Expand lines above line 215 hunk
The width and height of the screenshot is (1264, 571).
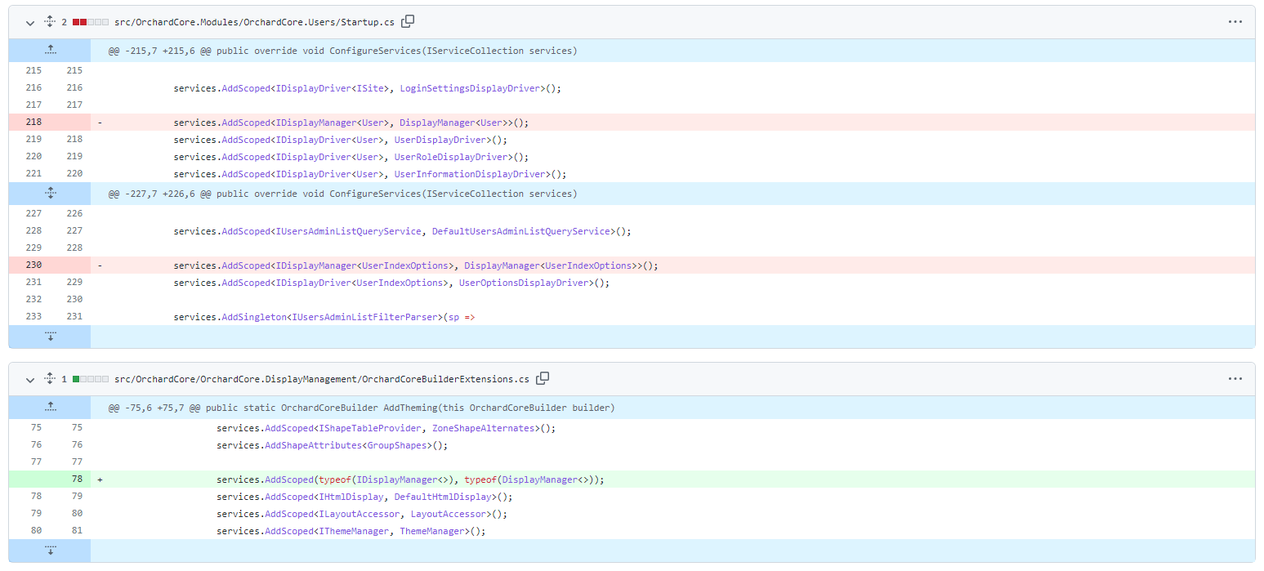[50, 51]
